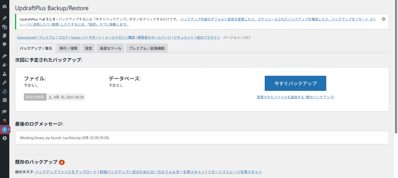Viewport: 398px width, 178px height.
Task: Open the TeamUpdraft link
Action: 26,38
